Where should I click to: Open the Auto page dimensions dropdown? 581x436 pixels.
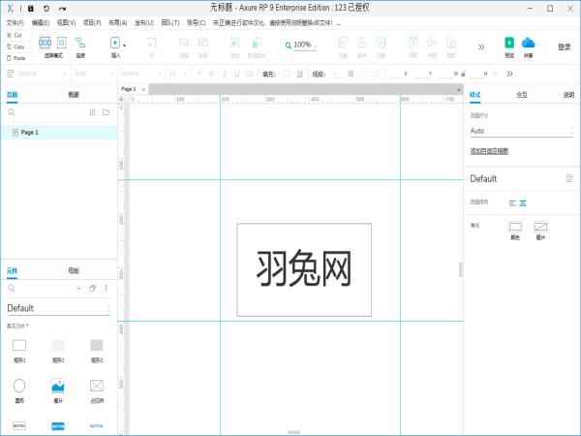click(x=522, y=131)
